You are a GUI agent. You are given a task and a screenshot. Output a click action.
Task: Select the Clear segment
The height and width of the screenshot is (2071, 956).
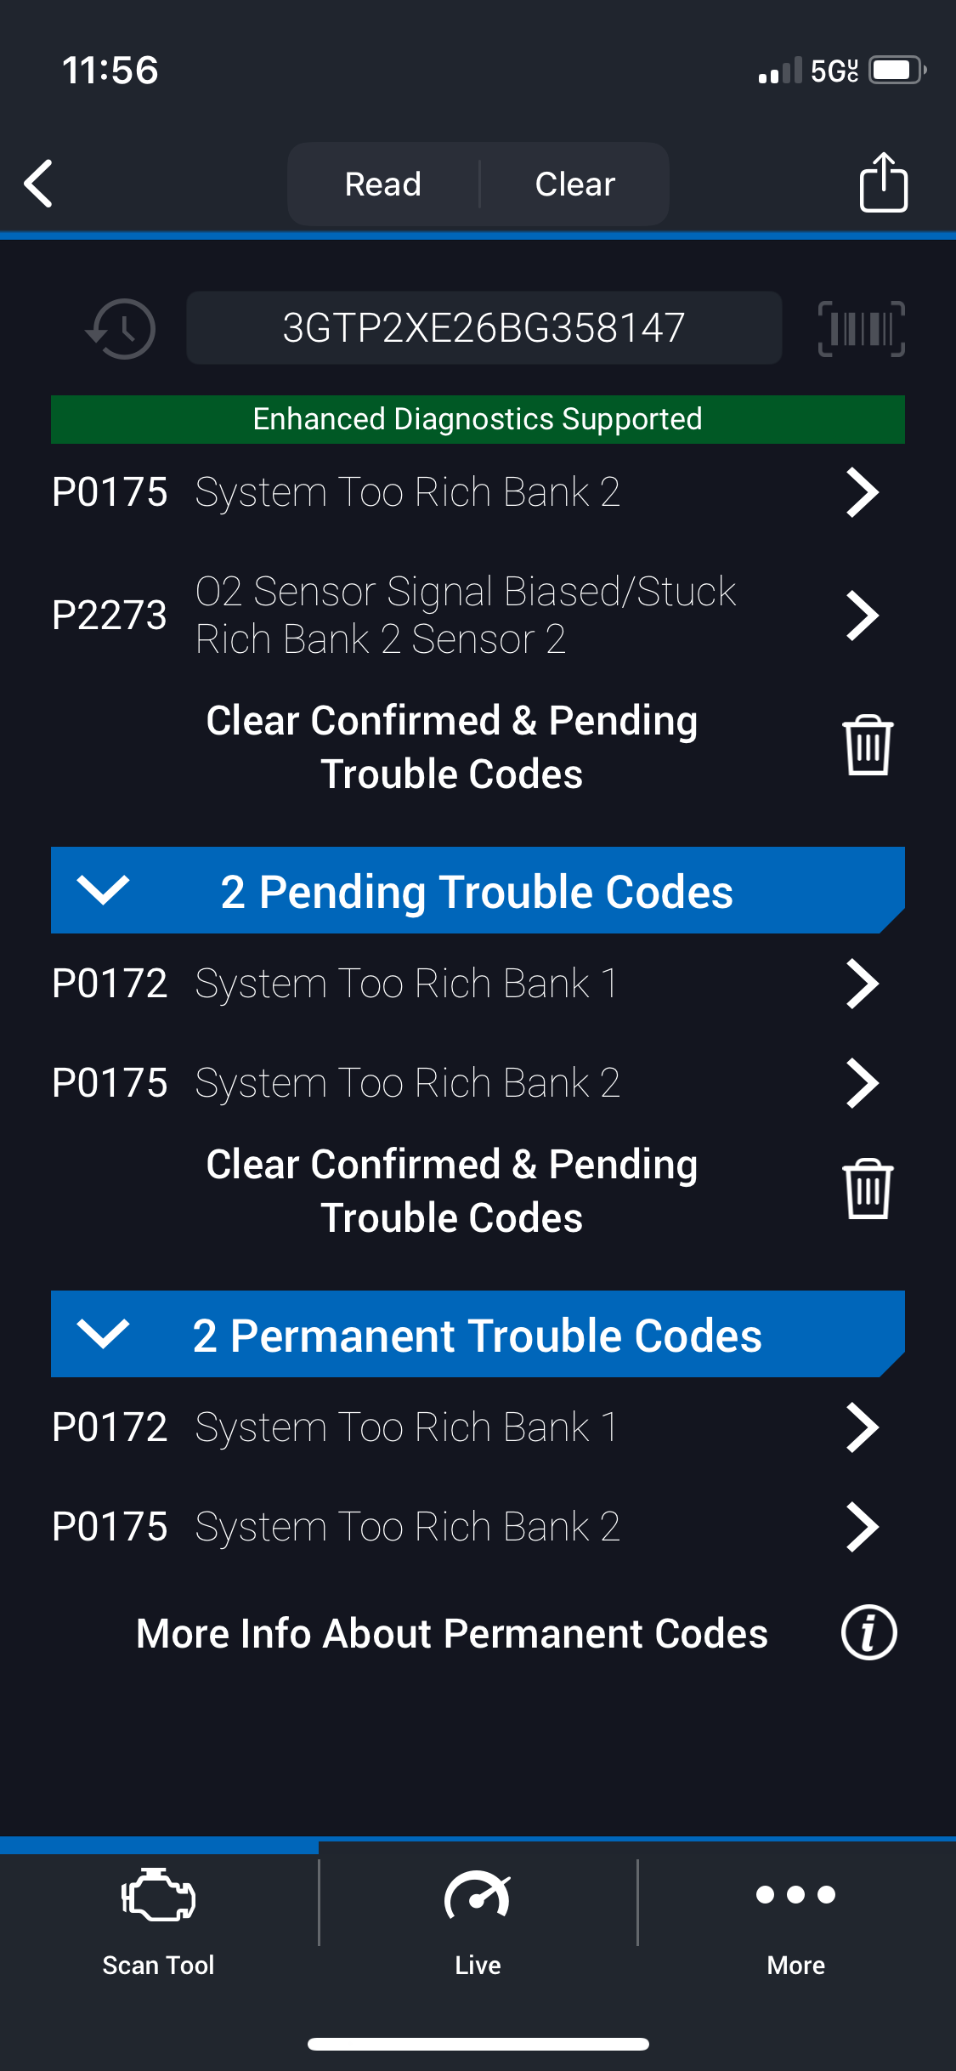coord(574,184)
